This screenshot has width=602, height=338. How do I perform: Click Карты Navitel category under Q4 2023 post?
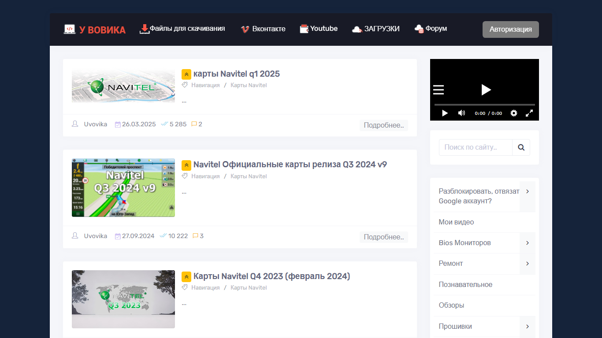(x=249, y=288)
